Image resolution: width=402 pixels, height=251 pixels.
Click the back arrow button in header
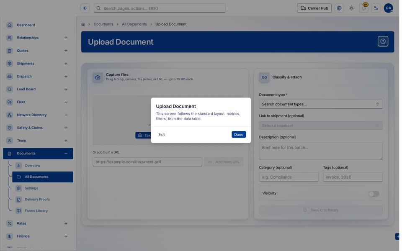[x=85, y=8]
